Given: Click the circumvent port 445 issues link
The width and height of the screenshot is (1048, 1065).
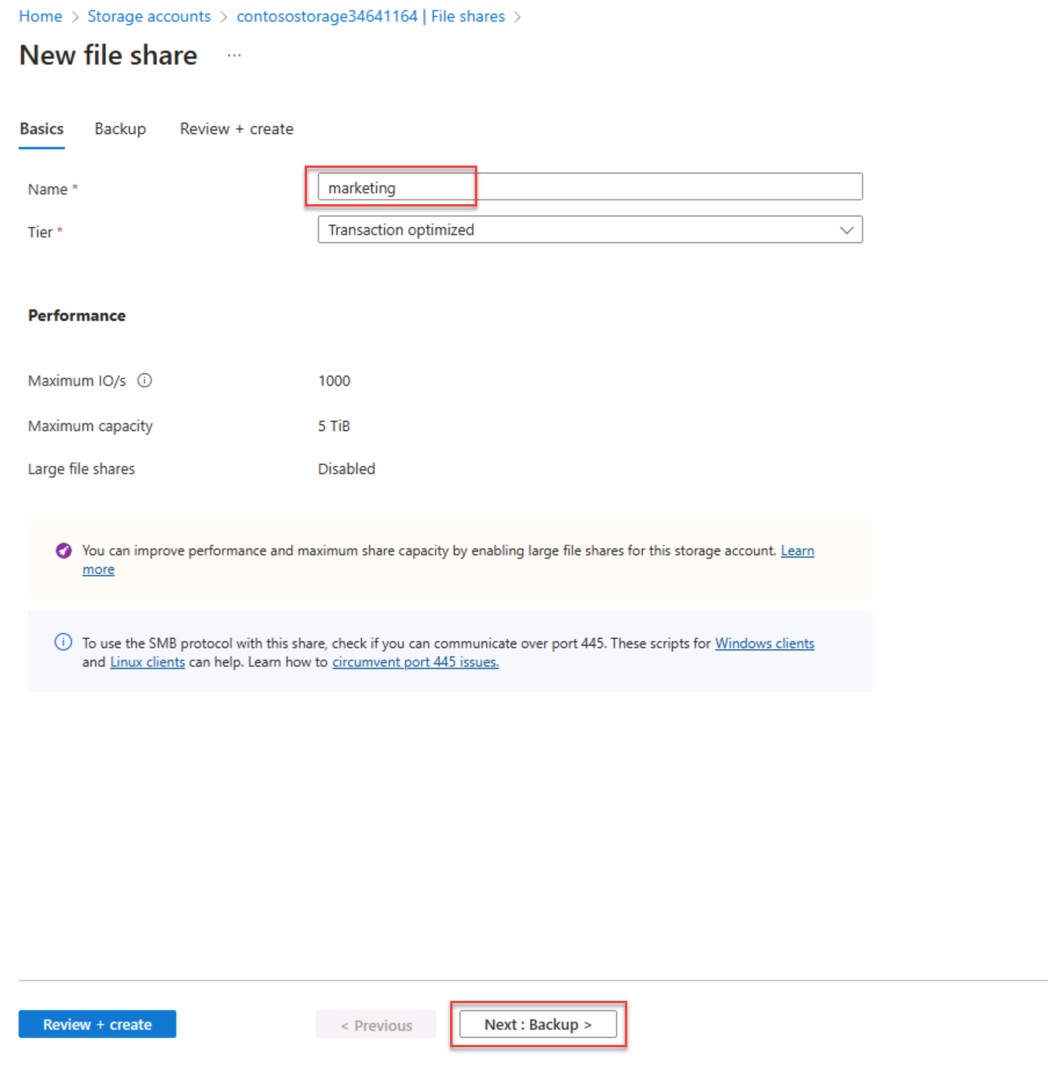Looking at the screenshot, I should tap(415, 662).
